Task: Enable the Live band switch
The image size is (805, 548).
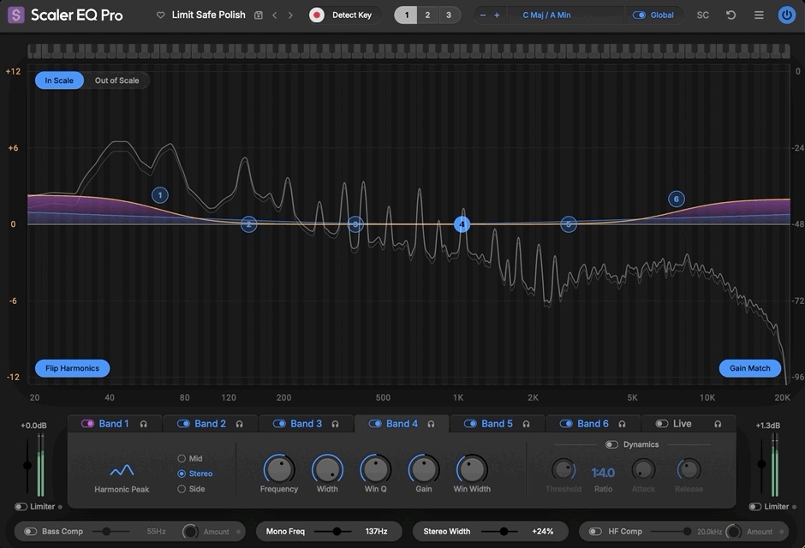Action: pos(662,424)
